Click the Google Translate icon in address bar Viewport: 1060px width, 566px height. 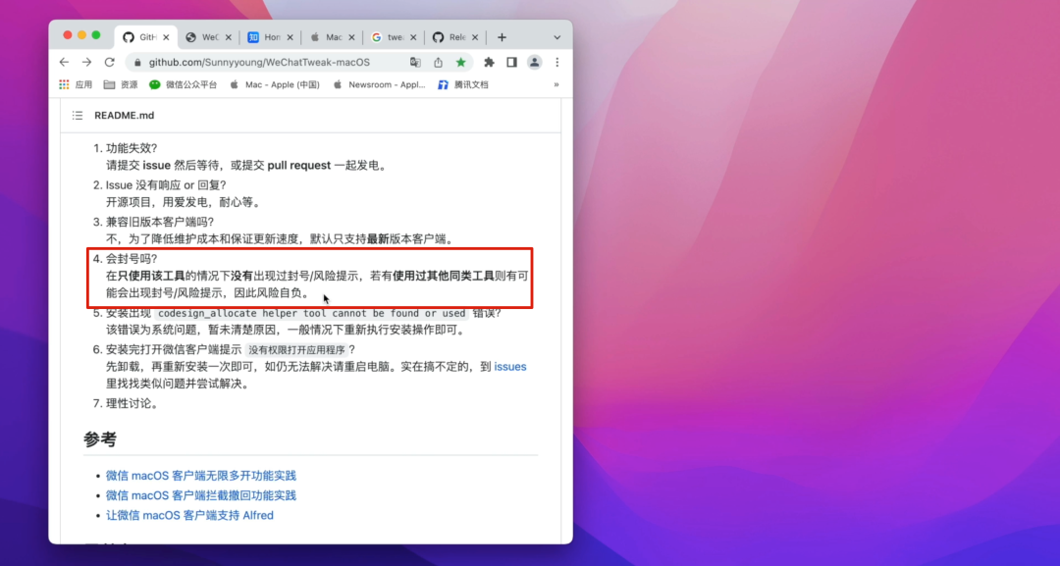tap(416, 61)
